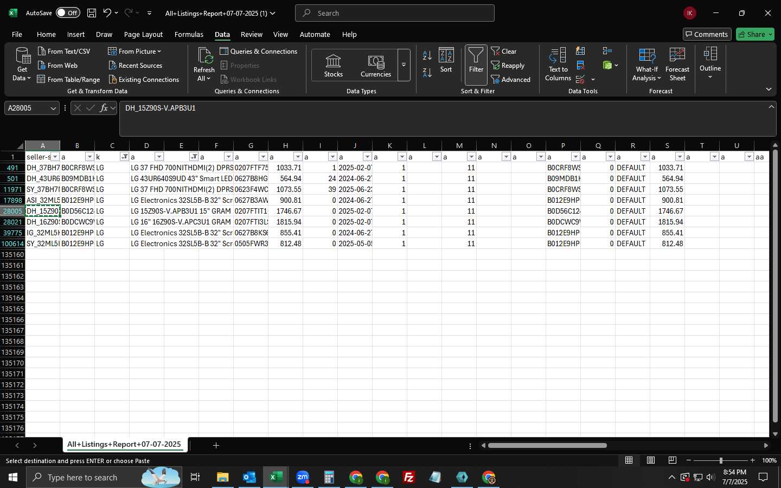This screenshot has height=488, width=781.
Task: Add a new sheet
Action: (216, 445)
